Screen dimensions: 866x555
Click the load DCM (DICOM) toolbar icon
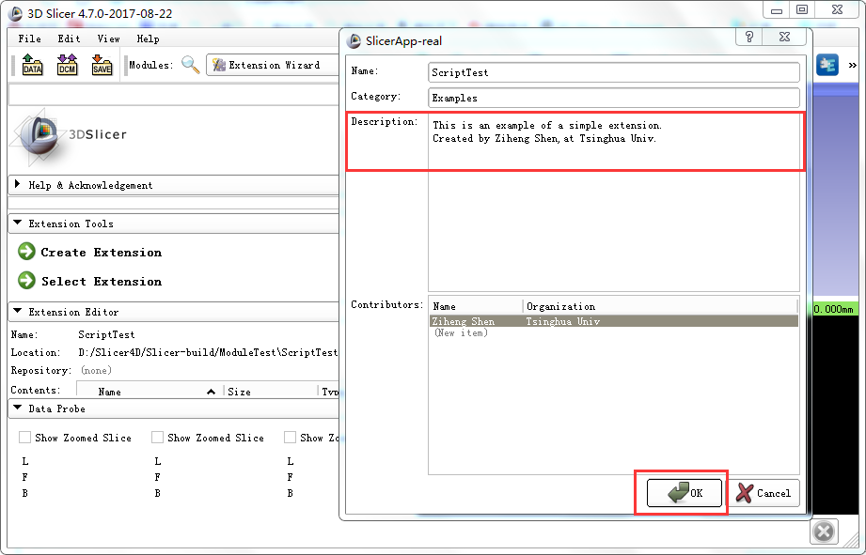[67, 65]
